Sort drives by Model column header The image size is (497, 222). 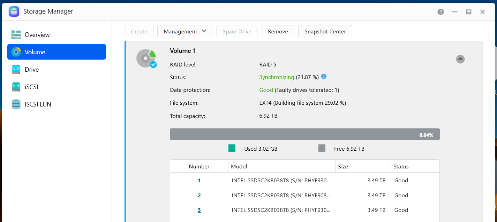(x=239, y=166)
